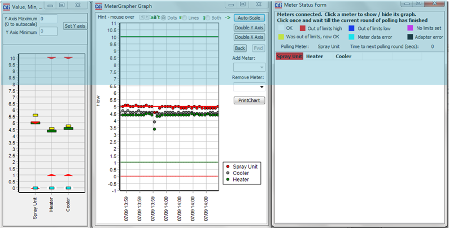Click the green arrow next to Auto-Scale
This screenshot has width=449, height=228.
click(x=228, y=17)
